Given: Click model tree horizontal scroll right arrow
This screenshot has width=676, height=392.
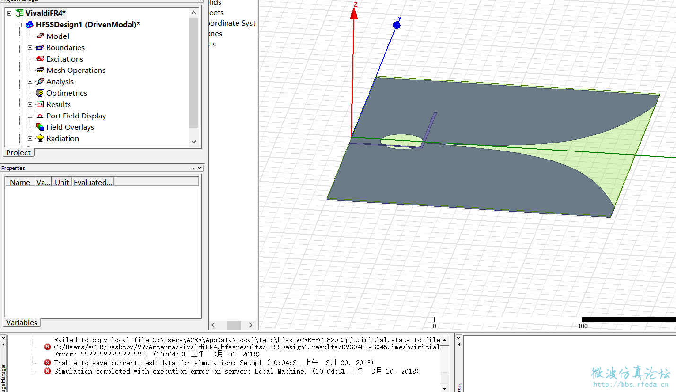Looking at the screenshot, I should [x=251, y=325].
